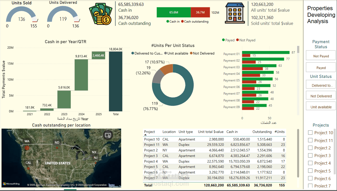Click the ND bubble on the map
Viewport: 337px width, 191px height.
57,148
